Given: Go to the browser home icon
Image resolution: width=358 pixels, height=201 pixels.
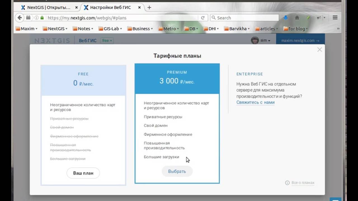Looking at the screenshot, I should pos(297,18).
